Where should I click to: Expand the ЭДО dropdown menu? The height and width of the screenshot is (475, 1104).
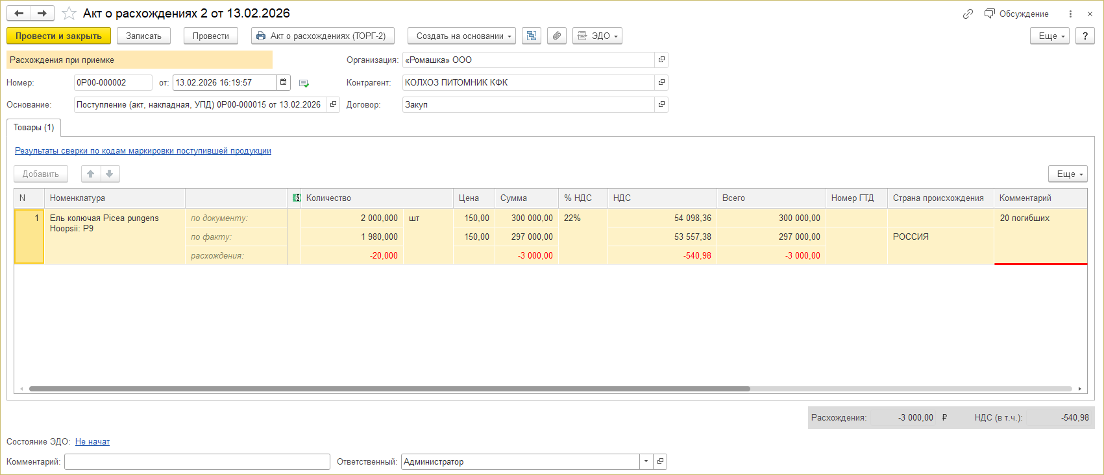(597, 36)
